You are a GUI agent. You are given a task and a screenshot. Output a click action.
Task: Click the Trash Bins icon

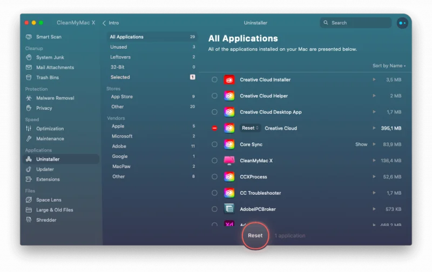[29, 77]
